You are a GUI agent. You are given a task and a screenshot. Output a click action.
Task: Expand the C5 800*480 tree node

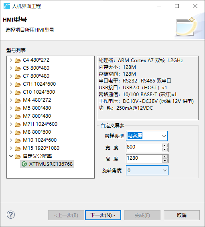tap(11, 68)
